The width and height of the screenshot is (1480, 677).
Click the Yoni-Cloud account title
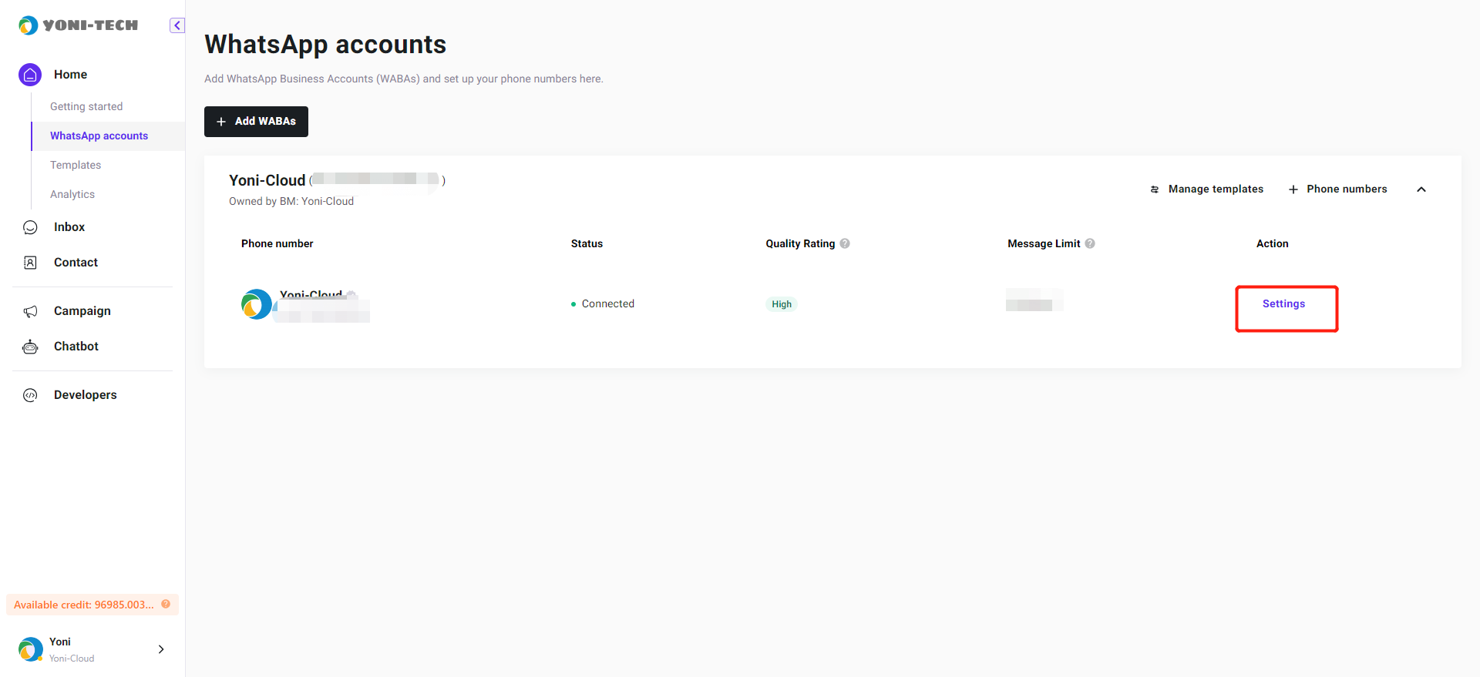tap(267, 180)
